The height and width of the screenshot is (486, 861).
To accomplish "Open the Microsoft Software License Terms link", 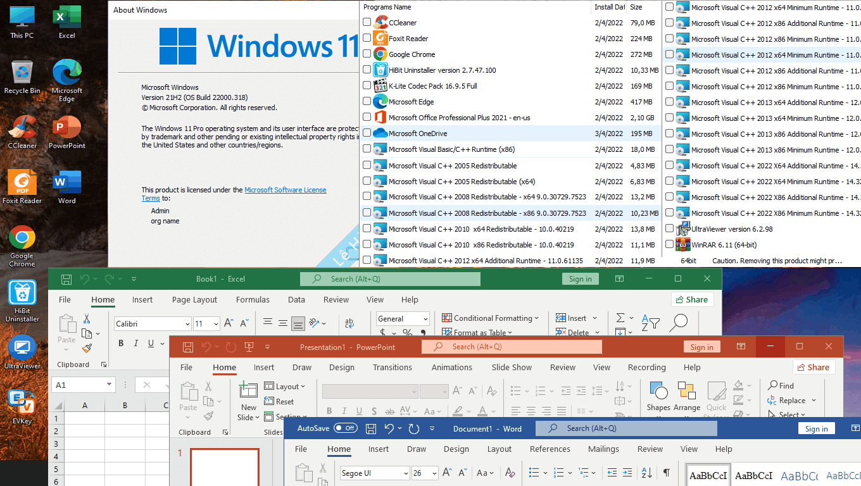I will click(286, 190).
